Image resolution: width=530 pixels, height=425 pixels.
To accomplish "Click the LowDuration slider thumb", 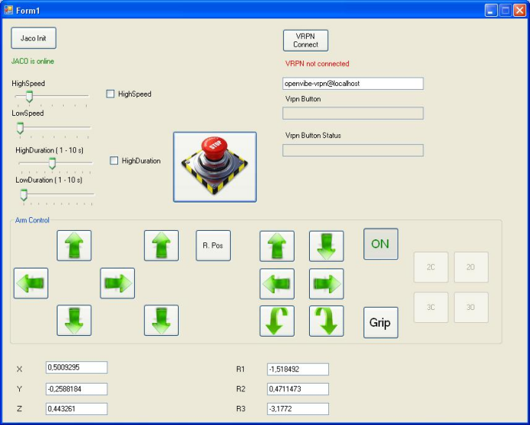I will (x=24, y=195).
